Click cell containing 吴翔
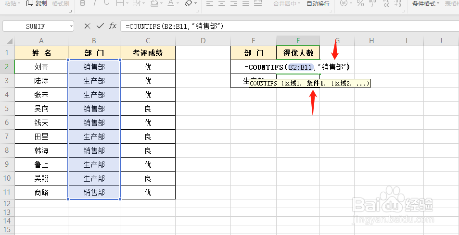459x235 pixels. (41, 178)
